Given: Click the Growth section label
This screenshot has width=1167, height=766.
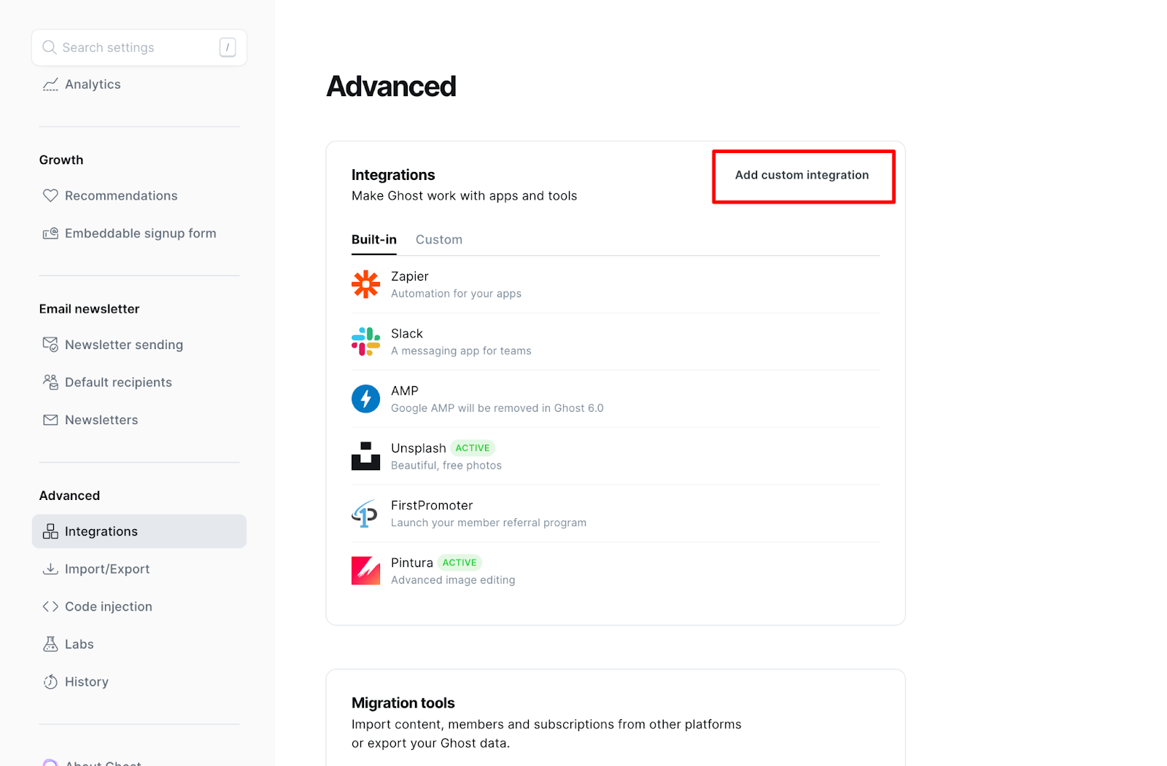Looking at the screenshot, I should [61, 160].
